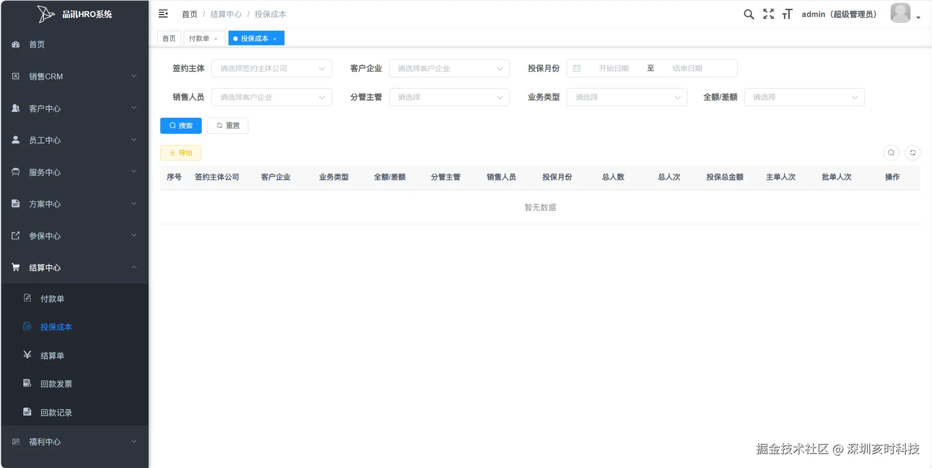The image size is (932, 468).
Task: Click the 结算中心 cart icon
Action: [x=16, y=267]
